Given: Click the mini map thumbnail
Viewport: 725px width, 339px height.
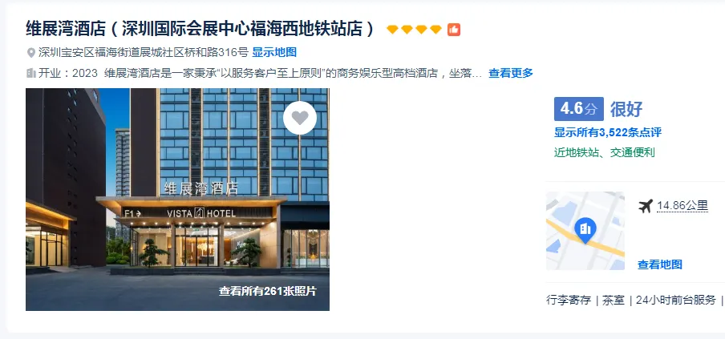Looking at the screenshot, I should click(585, 231).
